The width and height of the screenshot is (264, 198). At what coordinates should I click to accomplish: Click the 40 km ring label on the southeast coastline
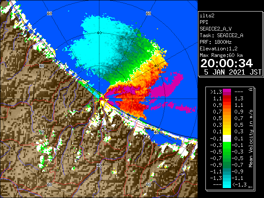pos(157,132)
